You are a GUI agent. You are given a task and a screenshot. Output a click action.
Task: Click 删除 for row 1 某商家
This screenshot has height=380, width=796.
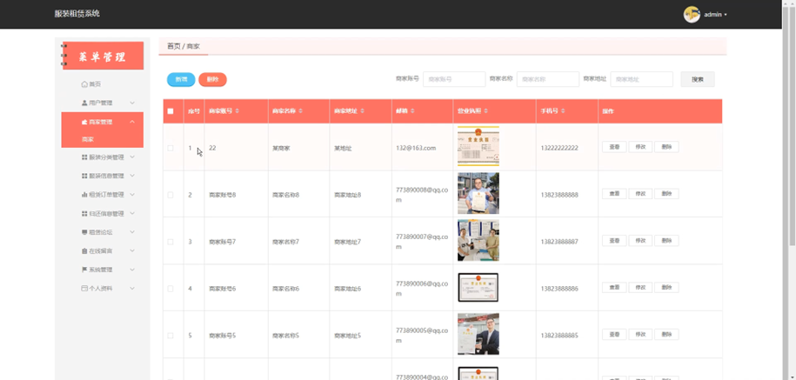point(666,147)
